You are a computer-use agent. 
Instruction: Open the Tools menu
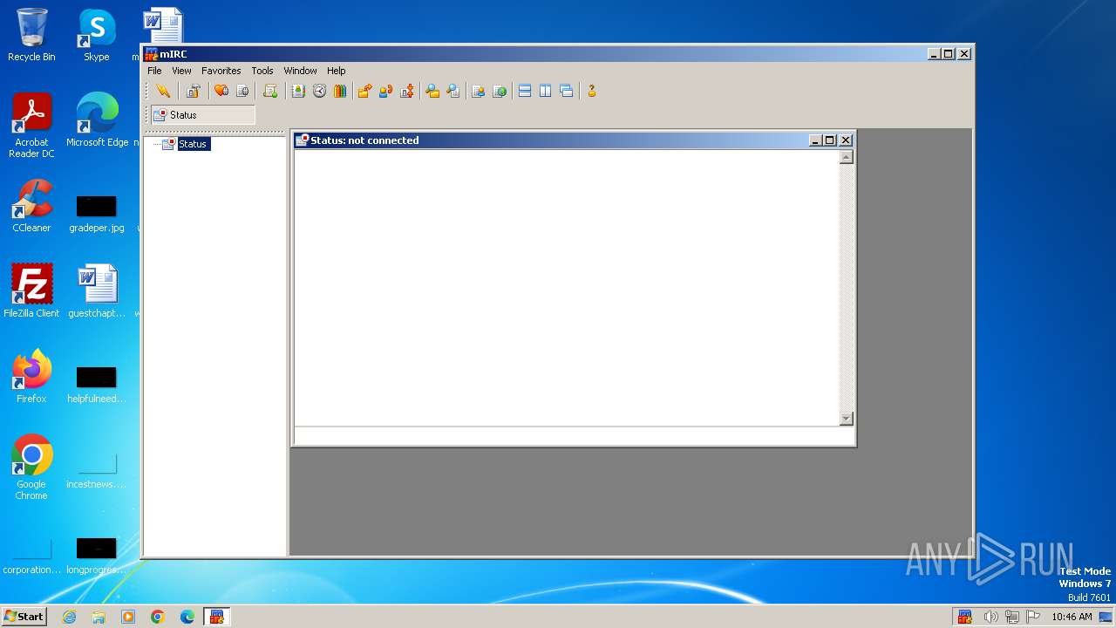tap(262, 71)
